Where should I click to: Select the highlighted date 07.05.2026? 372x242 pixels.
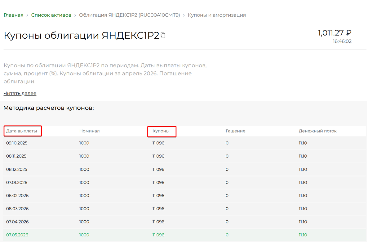17,235
